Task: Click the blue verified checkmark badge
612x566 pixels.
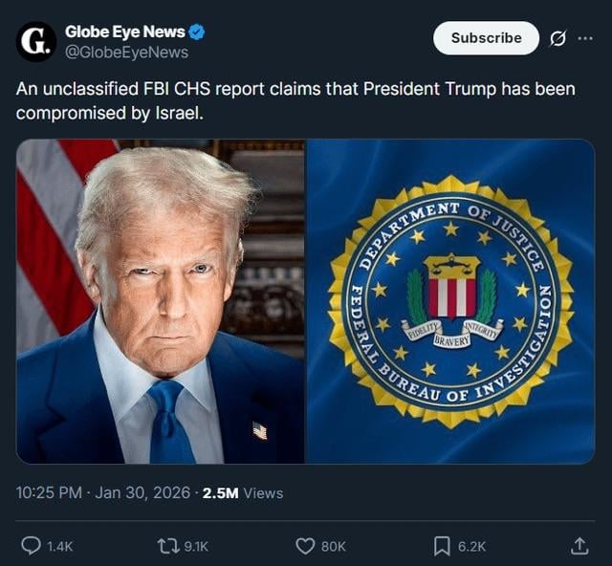Action: click(x=197, y=33)
